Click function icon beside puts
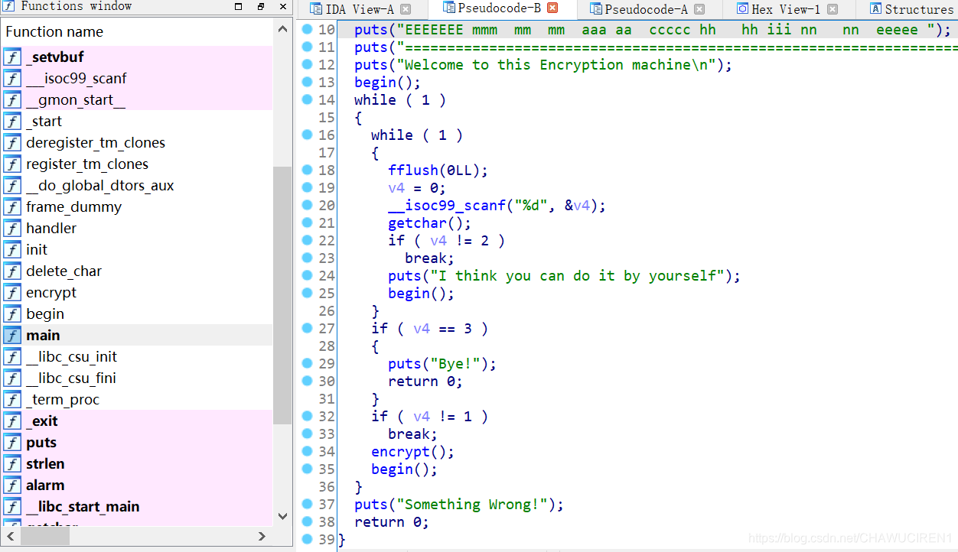Screen dimensions: 958x552 point(12,443)
